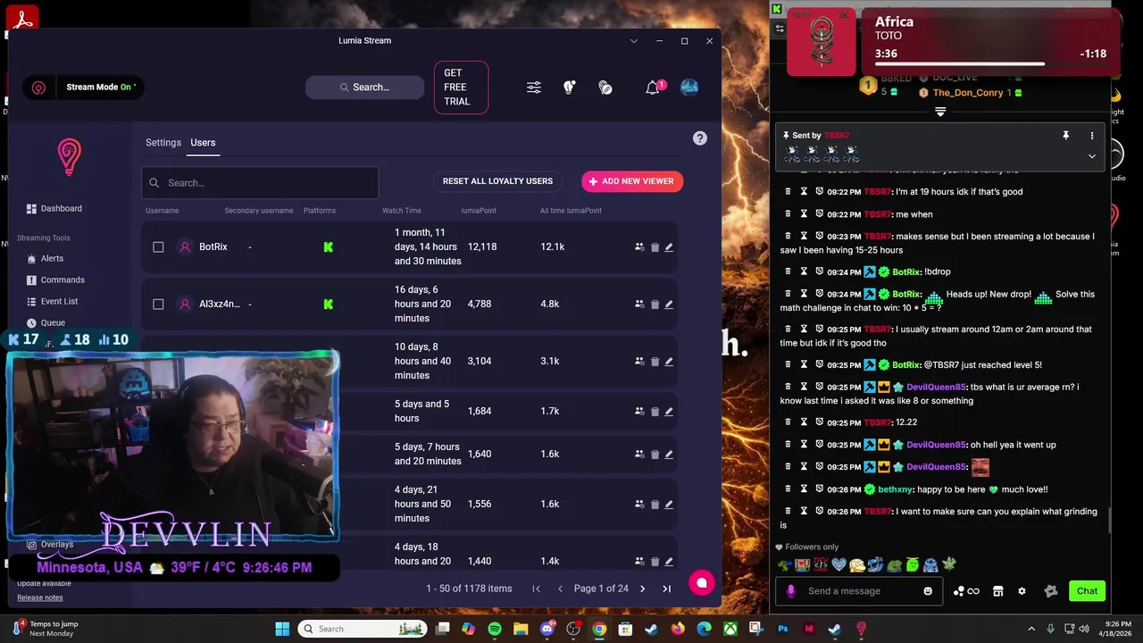The height and width of the screenshot is (643, 1143).
Task: Click the top Lumia Search box
Action: pyautogui.click(x=364, y=88)
